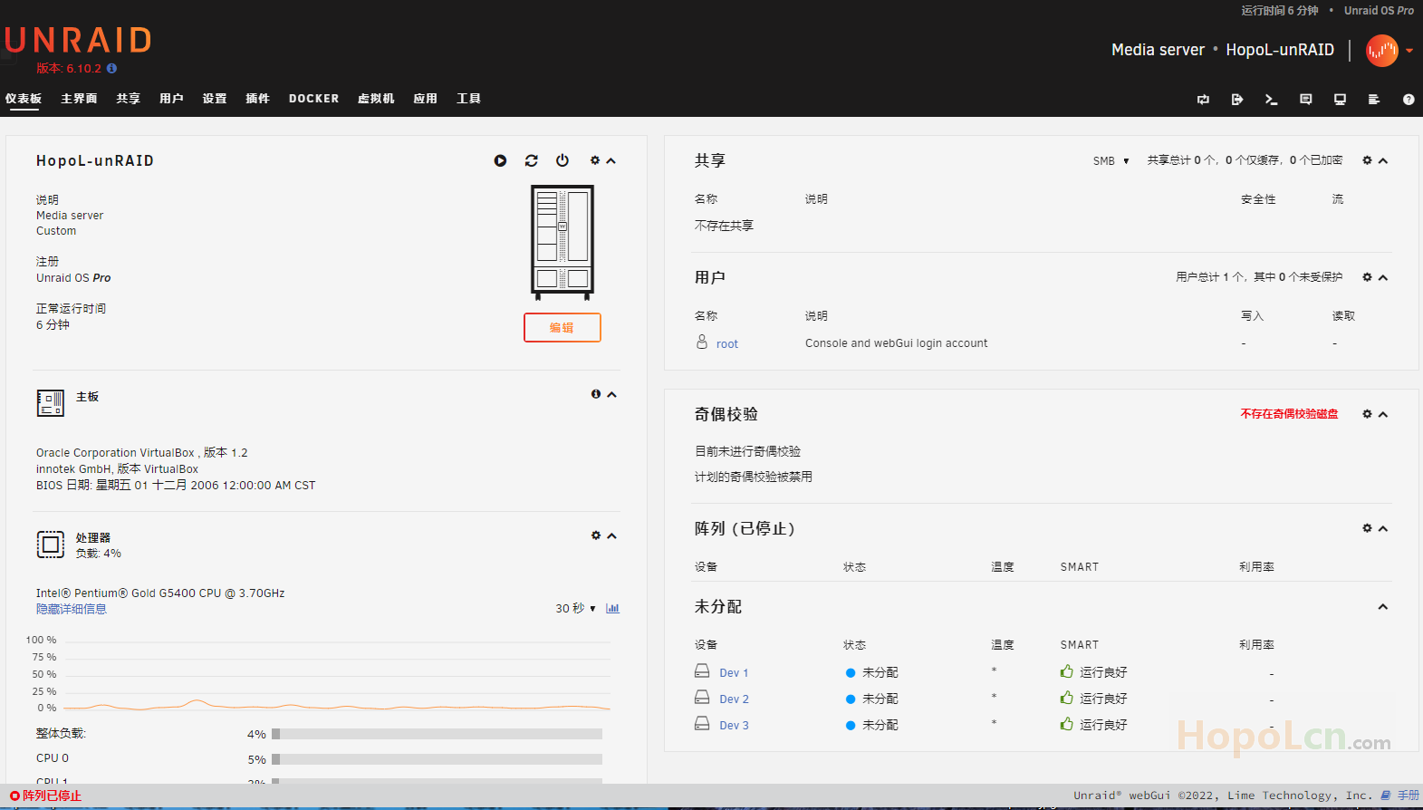Click the 整体负载 load bar
Viewport: 1423px width, 810px height.
click(437, 734)
